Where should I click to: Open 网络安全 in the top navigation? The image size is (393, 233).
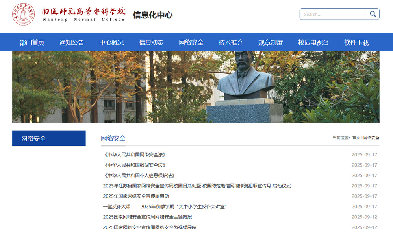click(x=191, y=42)
